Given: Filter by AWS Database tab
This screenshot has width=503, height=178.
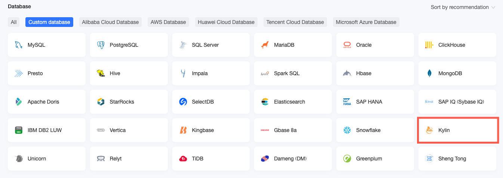Looking at the screenshot, I should (x=168, y=22).
